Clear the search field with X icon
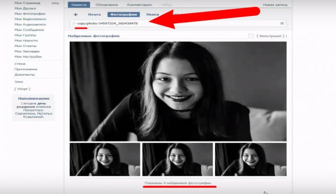 (282, 24)
